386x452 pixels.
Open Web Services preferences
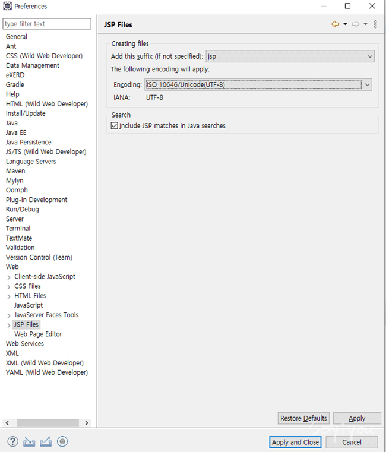[25, 344]
